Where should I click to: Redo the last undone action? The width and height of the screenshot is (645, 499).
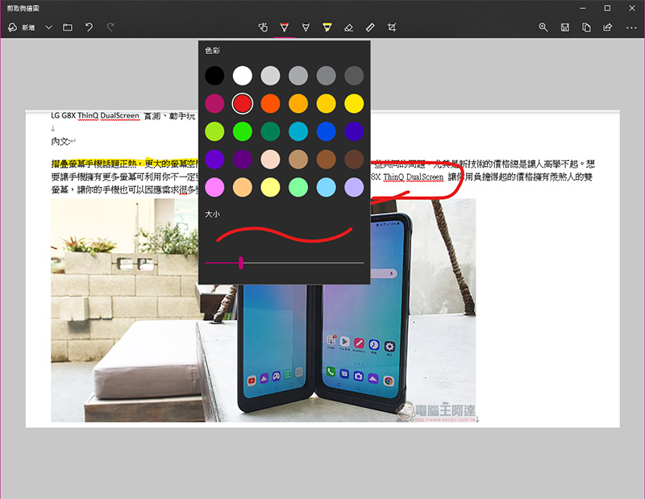[110, 27]
